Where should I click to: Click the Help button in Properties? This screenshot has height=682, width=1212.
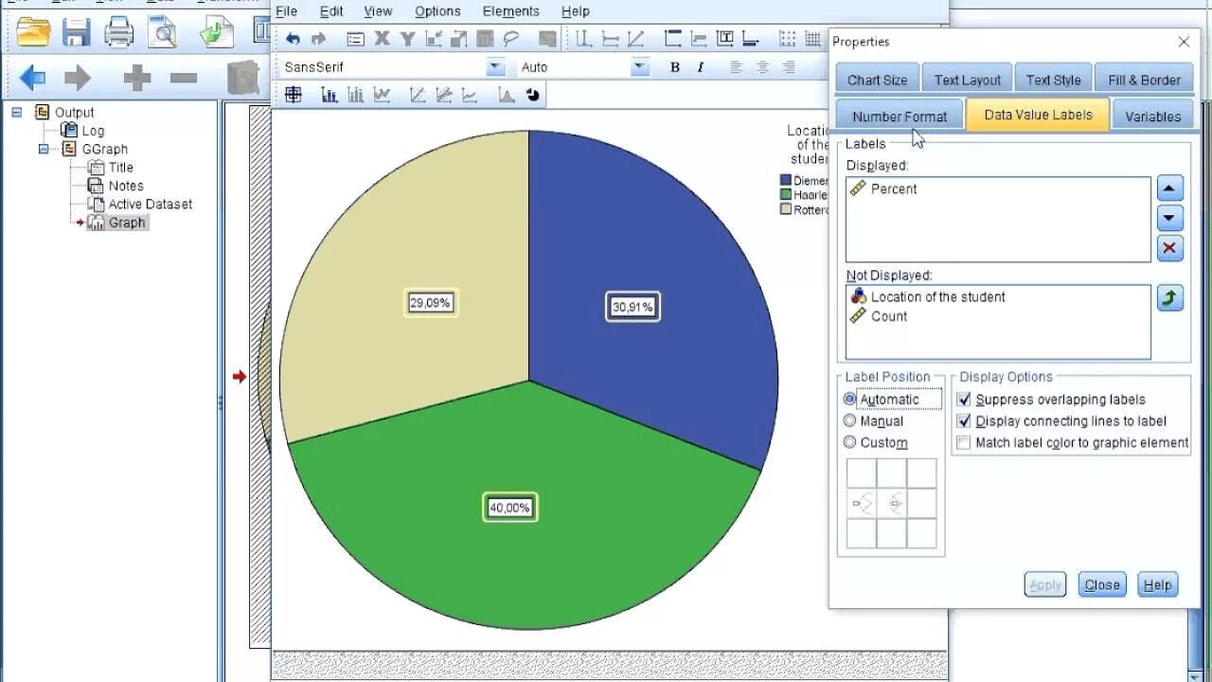(1157, 584)
